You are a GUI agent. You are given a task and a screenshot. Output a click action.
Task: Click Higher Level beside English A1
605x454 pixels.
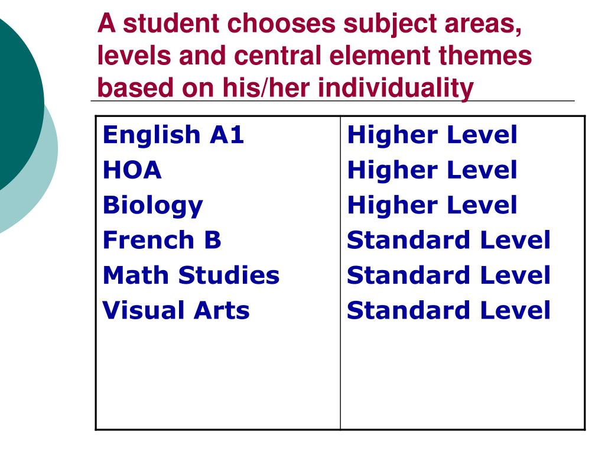pos(432,135)
